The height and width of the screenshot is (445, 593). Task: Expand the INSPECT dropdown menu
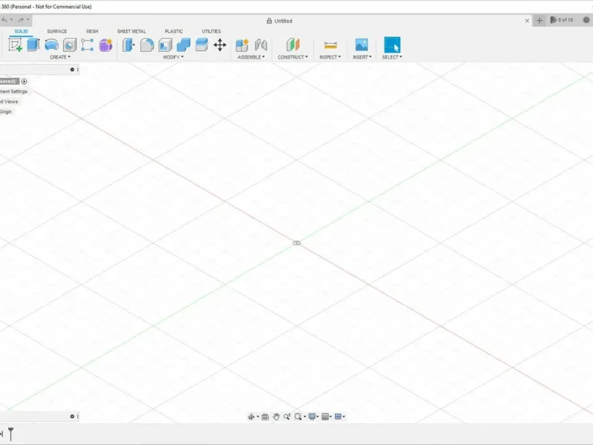click(x=330, y=57)
